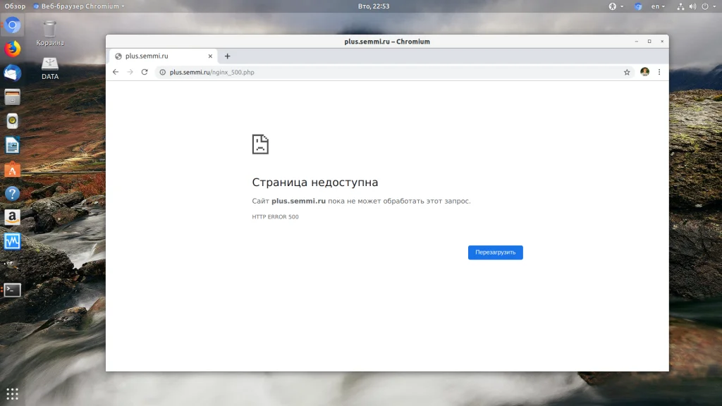Click the address bar URL field
Screen dimensions: 722x406
point(393,73)
